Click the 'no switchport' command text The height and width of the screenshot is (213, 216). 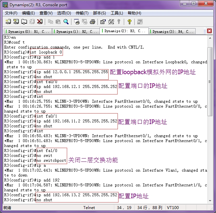coord(51,160)
